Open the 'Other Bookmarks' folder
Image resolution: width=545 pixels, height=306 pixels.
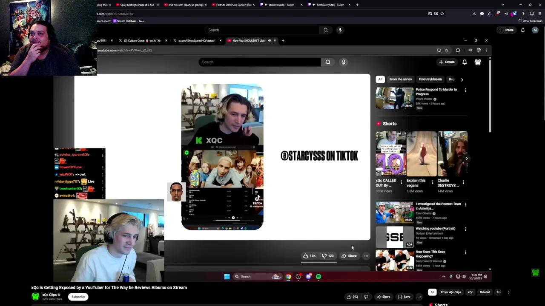(531, 21)
